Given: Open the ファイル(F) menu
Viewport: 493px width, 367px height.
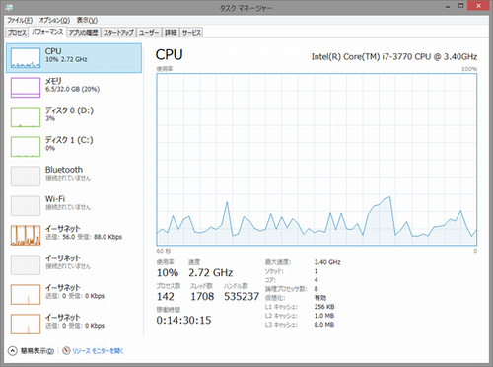Looking at the screenshot, I should [x=20, y=21].
